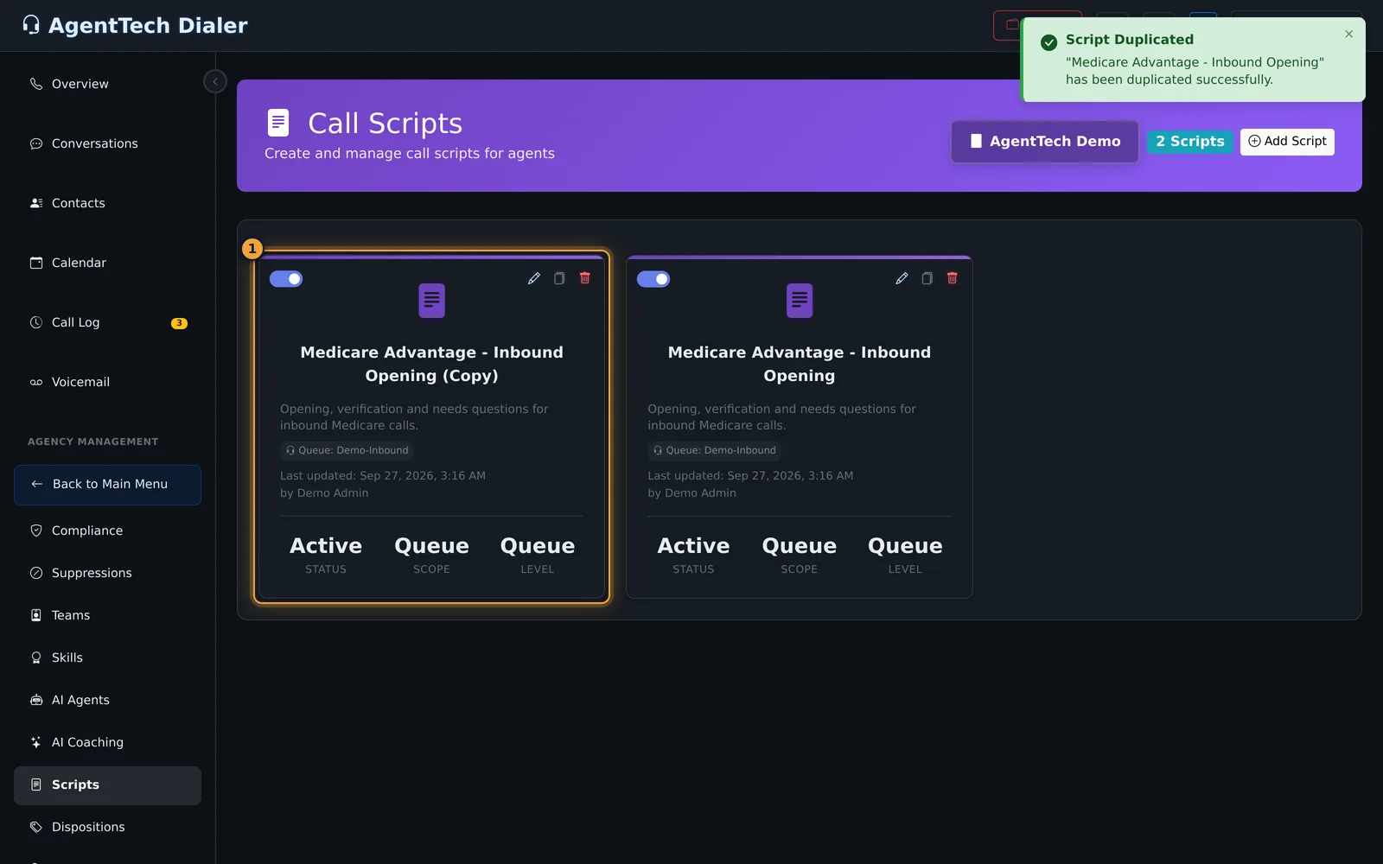This screenshot has height=864, width=1383.
Task: Open Calendar in the sidebar
Action: pos(107,263)
